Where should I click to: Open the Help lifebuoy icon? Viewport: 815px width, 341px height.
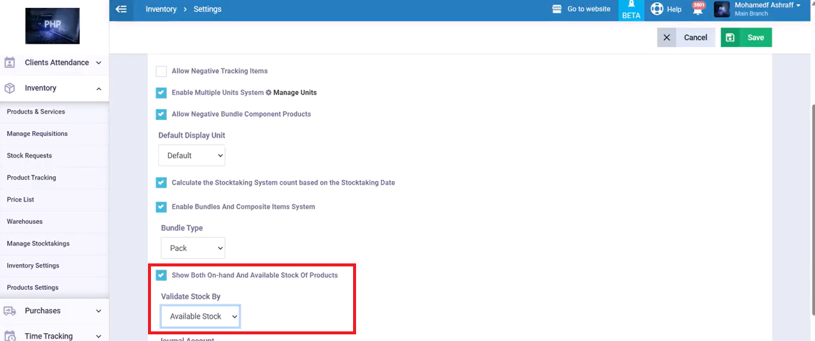[x=657, y=9]
